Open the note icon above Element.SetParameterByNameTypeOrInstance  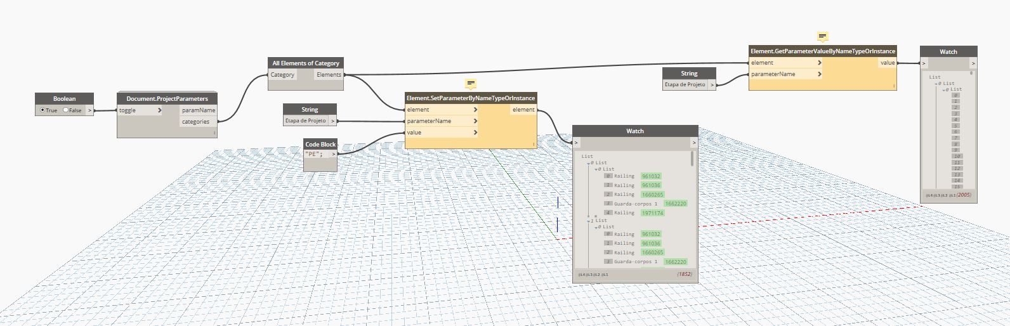click(x=471, y=83)
